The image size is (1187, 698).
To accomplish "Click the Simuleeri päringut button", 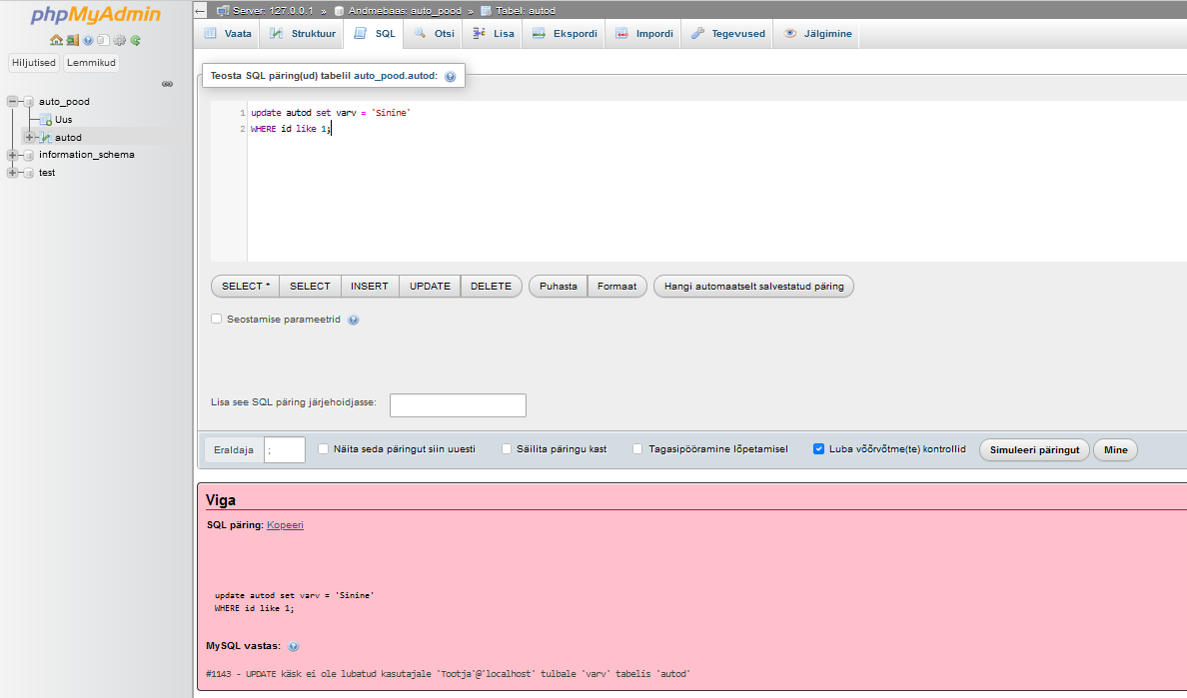I will point(1034,450).
